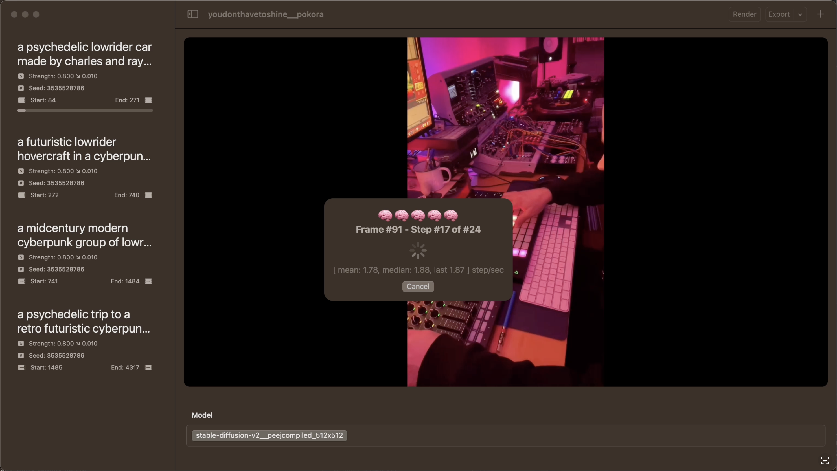Click 'Start: 272' value
This screenshot has height=471, width=837.
tap(45, 195)
